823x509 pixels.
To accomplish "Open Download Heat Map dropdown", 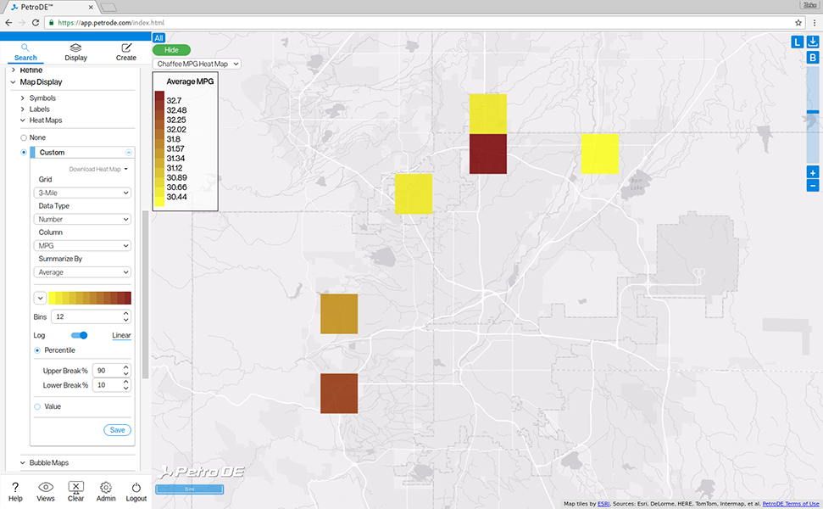I will pos(98,169).
